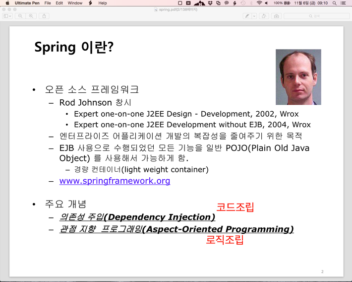Open the Apple menu

pos(7,3)
